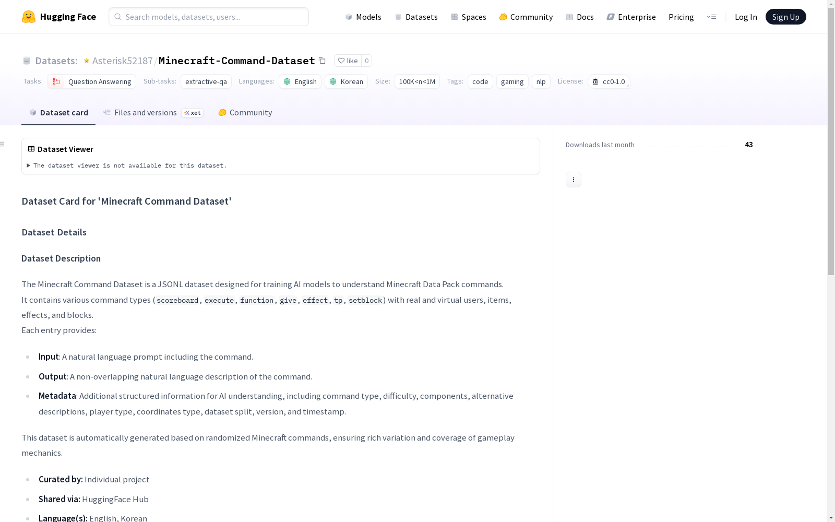Open Community in the top navigation
This screenshot has width=835, height=522.
(526, 17)
